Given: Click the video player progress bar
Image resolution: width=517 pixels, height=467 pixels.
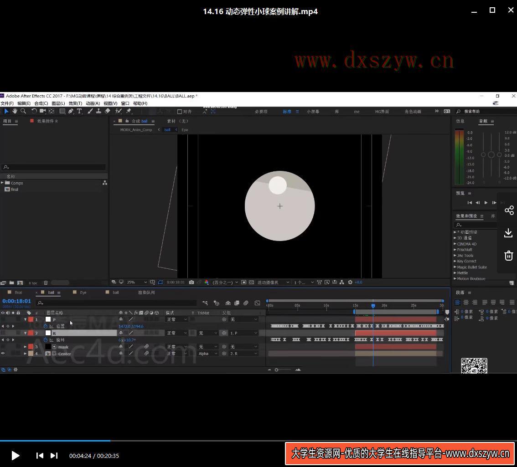Looking at the screenshot, I should [258, 441].
